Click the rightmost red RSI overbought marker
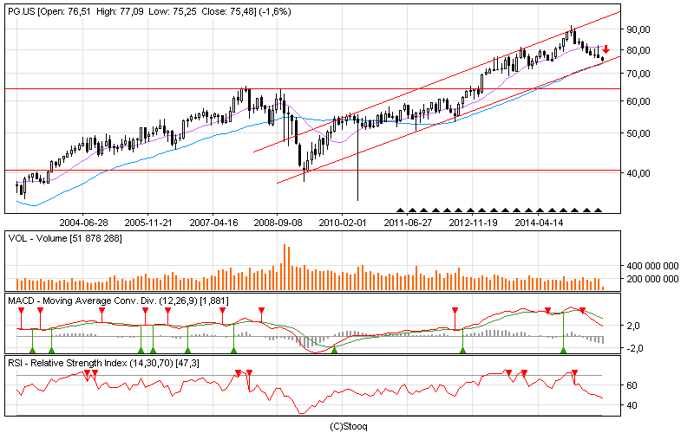 (574, 373)
